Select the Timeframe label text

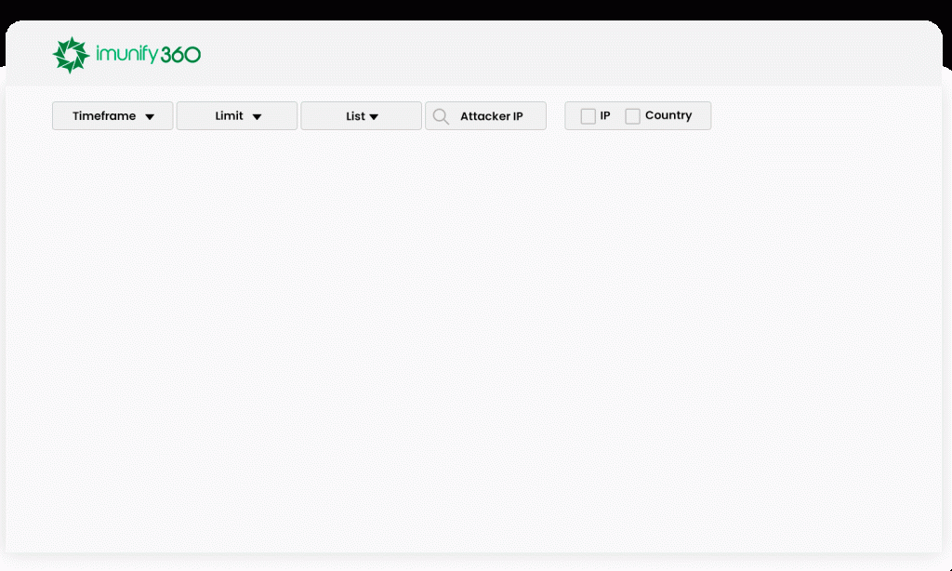pyautogui.click(x=104, y=116)
